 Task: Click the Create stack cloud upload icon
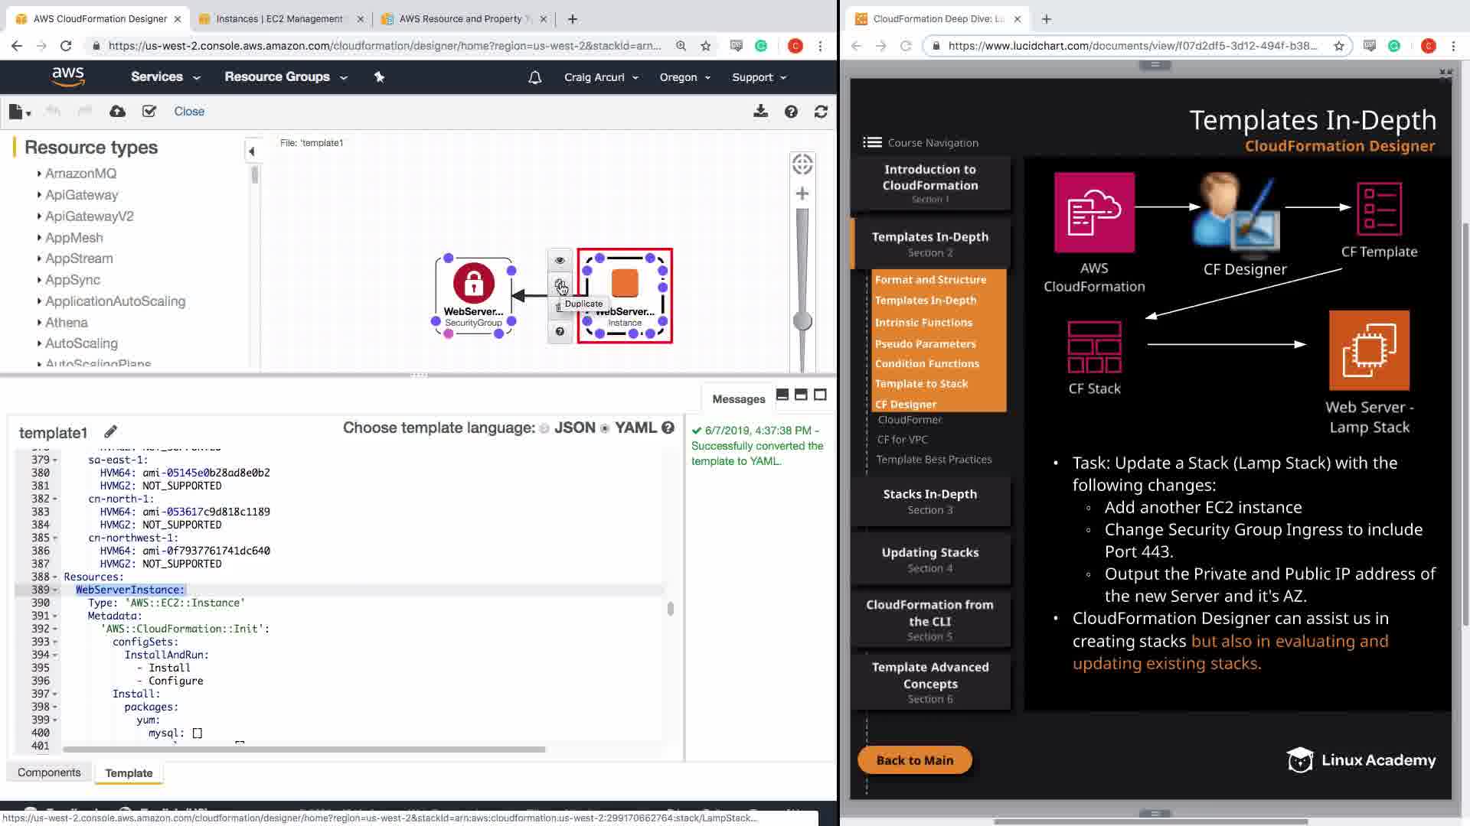click(x=117, y=112)
